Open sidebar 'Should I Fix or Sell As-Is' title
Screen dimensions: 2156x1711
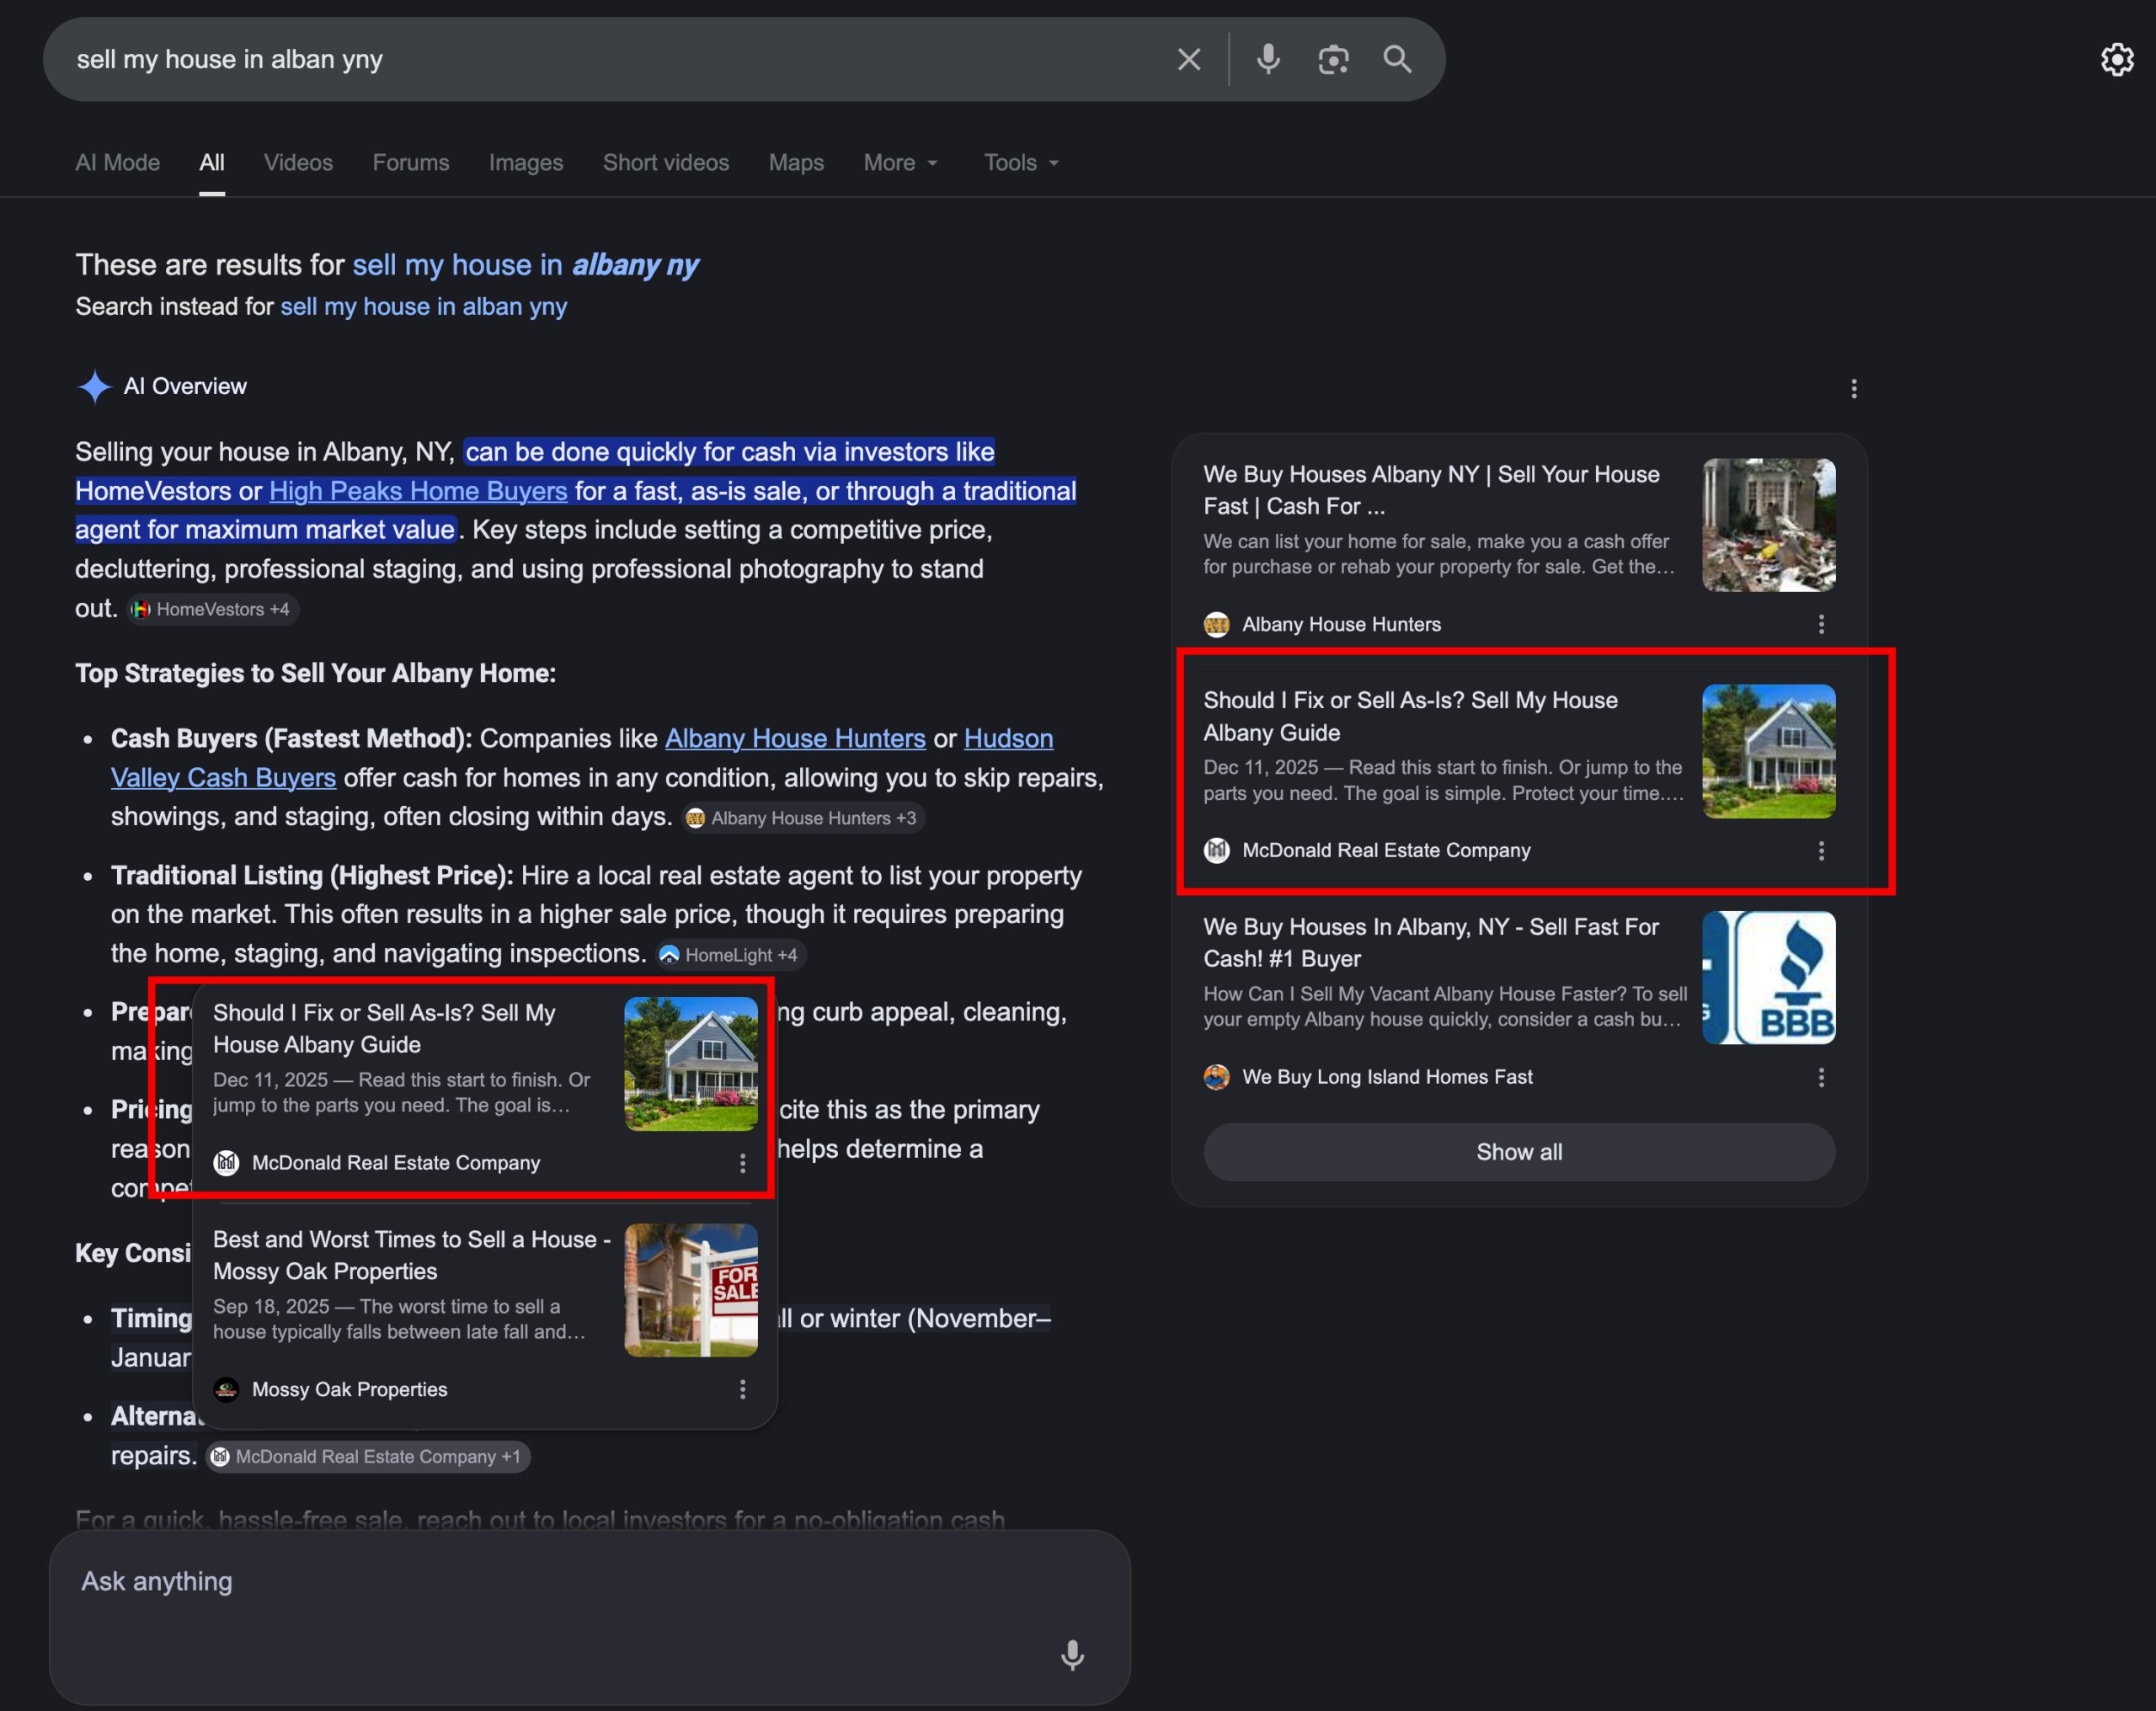coord(1410,717)
